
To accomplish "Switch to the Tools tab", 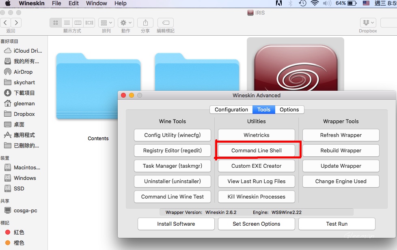I will [x=264, y=110].
